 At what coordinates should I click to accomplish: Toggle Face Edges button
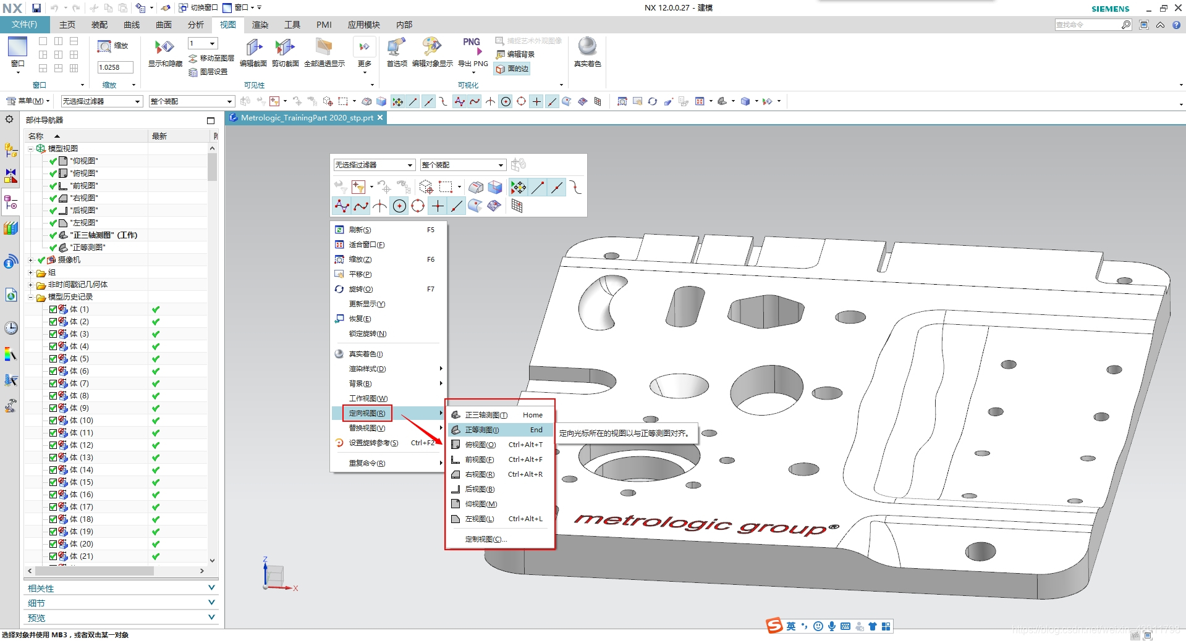coord(512,69)
